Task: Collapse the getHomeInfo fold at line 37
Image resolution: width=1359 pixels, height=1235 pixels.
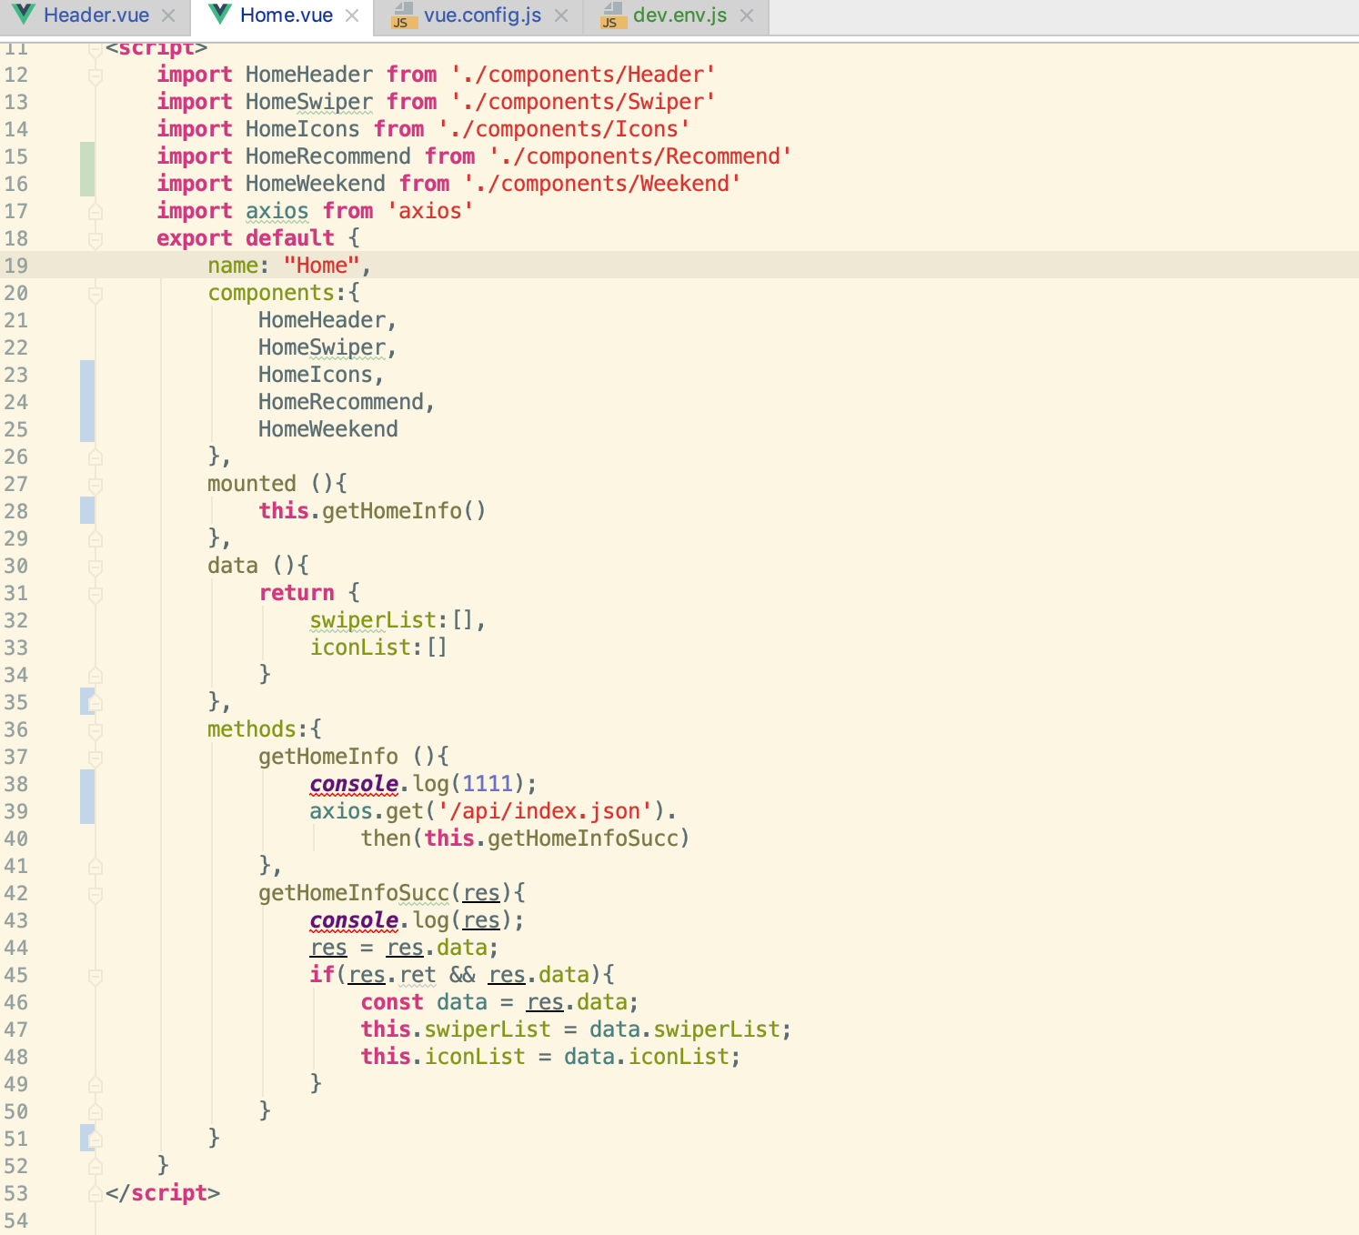Action: pyautogui.click(x=96, y=758)
